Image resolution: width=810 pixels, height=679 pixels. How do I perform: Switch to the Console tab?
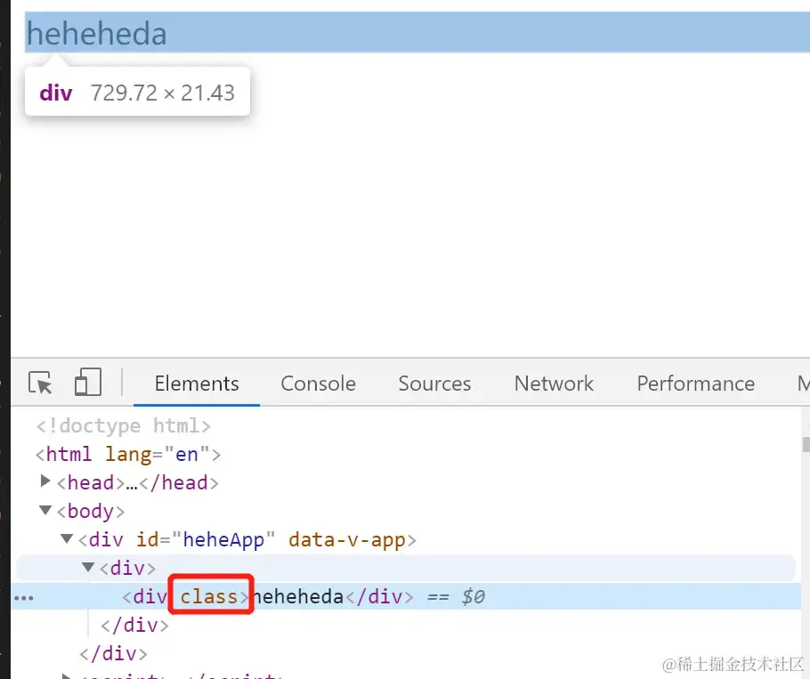319,384
